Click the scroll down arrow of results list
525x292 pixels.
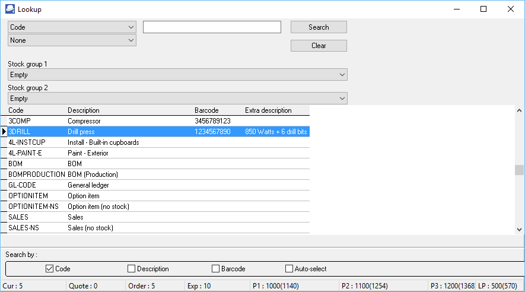click(x=519, y=230)
